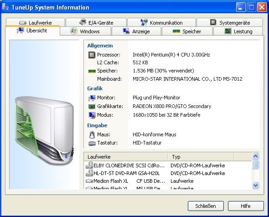Click the chip icon on Systemgeräte tab

coord(213,22)
